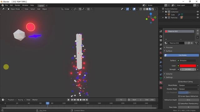
Task: Open the Tool properties tab
Action: tap(161, 31)
